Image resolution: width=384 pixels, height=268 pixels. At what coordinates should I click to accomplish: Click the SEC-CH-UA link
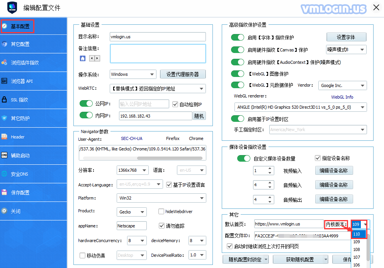[131, 138]
